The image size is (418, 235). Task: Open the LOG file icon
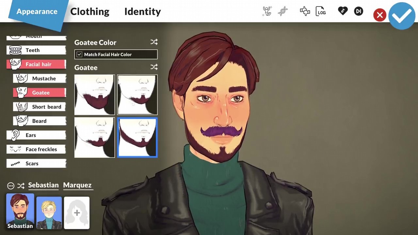[320, 11]
